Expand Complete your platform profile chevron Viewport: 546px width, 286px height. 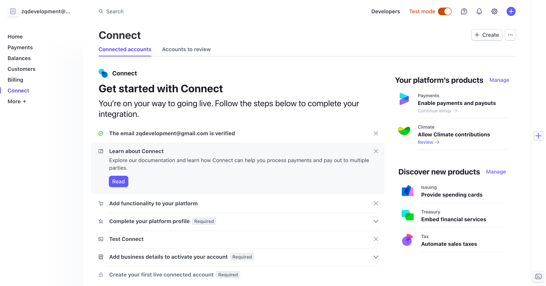click(376, 221)
